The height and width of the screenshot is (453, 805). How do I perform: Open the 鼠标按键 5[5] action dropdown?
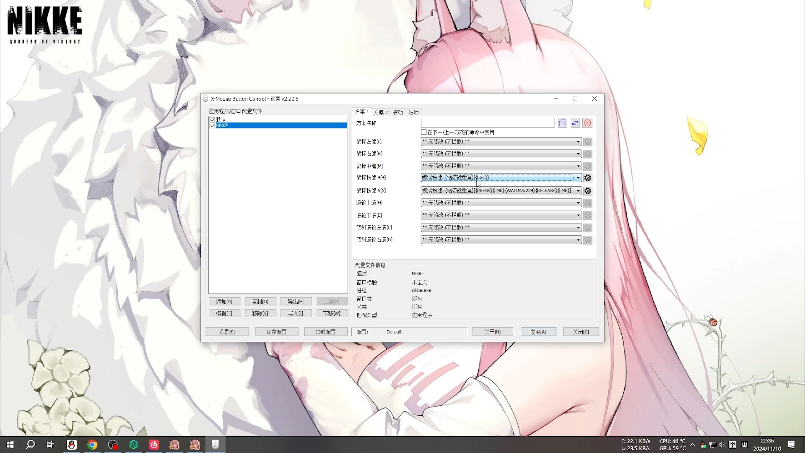[x=501, y=191]
